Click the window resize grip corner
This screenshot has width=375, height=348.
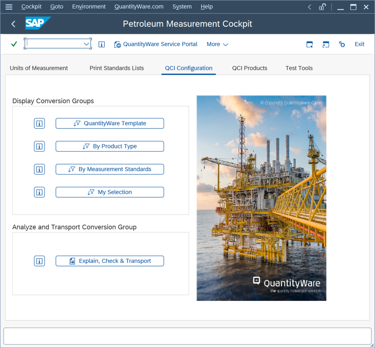[x=372, y=345]
